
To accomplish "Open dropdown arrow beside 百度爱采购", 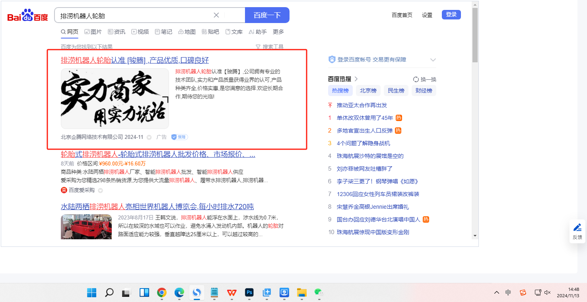I will tap(100, 190).
